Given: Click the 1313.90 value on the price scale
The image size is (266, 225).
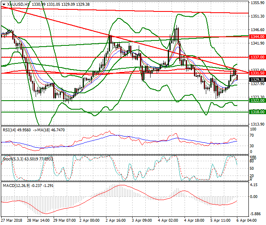Looking at the screenshot, I should 256,124.
